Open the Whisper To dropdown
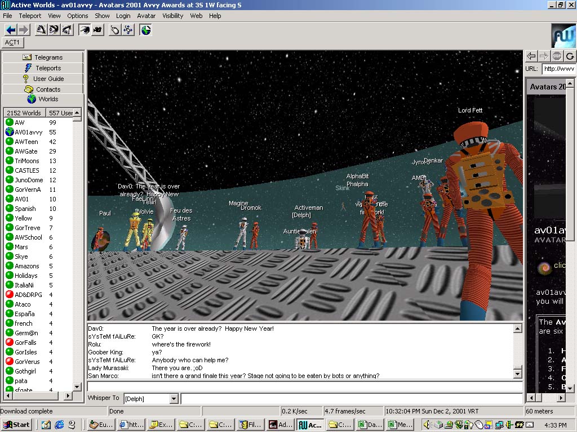The height and width of the screenshot is (432, 577). tap(174, 399)
